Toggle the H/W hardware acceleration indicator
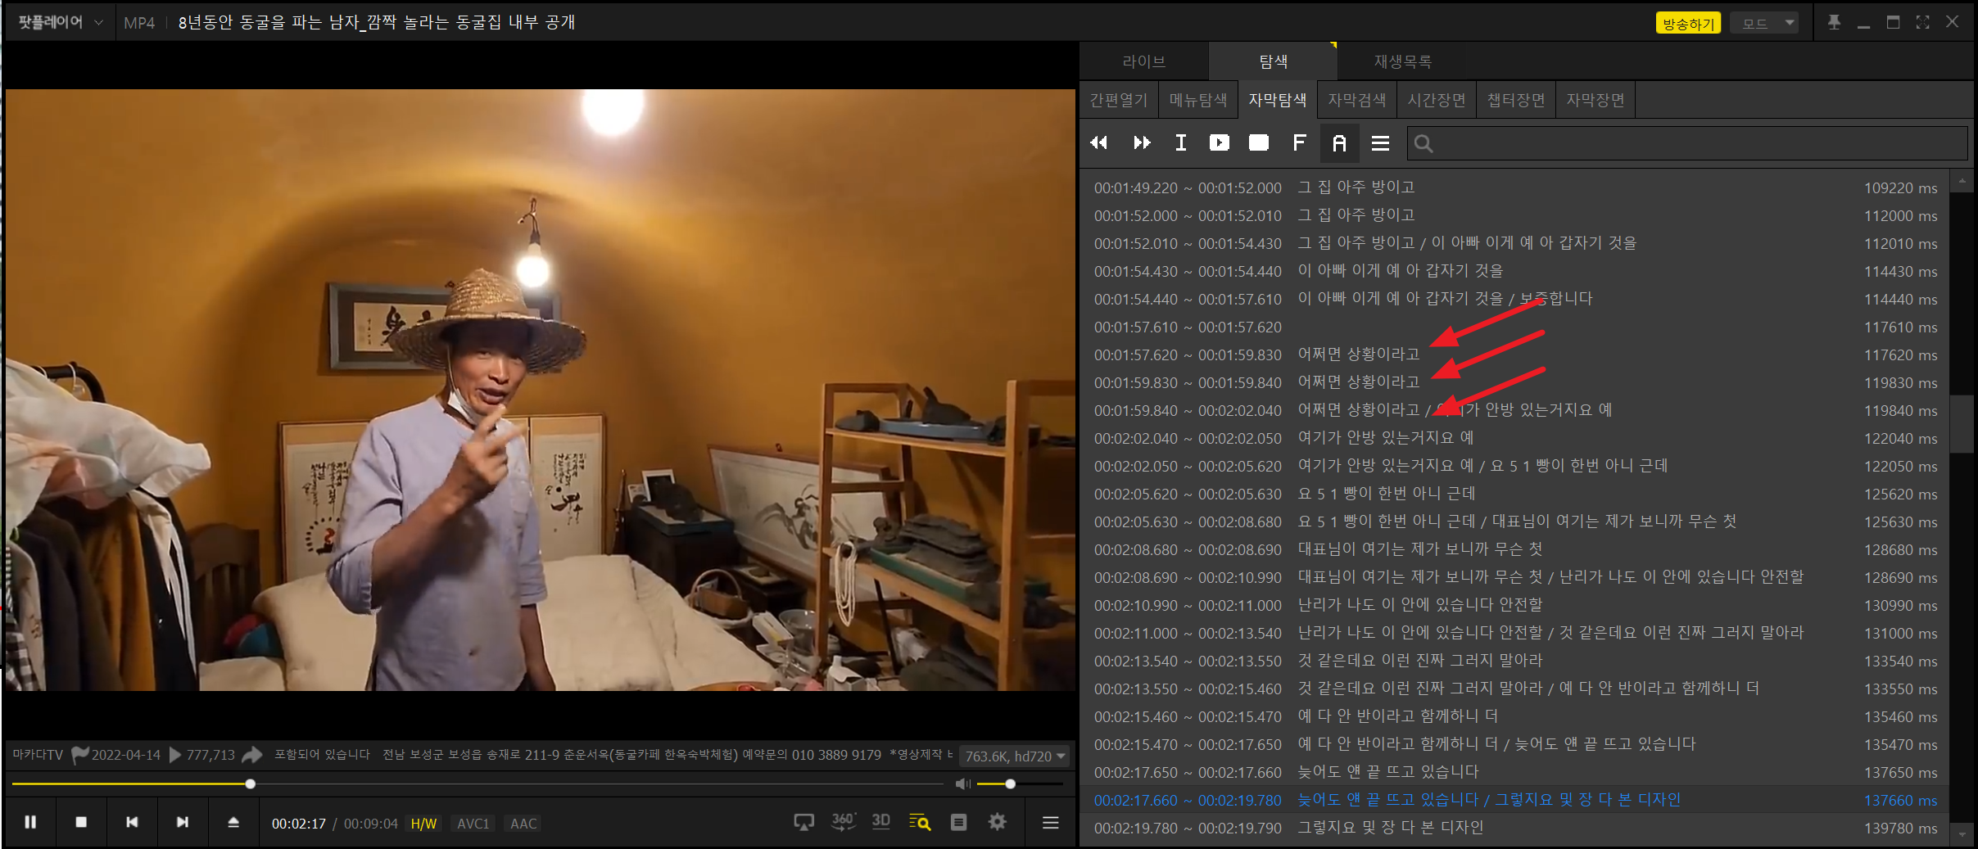This screenshot has height=849, width=1978. tap(423, 824)
